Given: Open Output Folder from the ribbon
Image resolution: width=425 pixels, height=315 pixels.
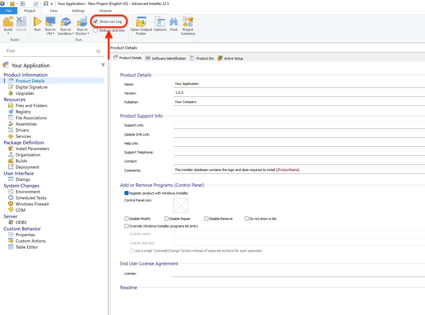Looking at the screenshot, I should pos(141,22).
